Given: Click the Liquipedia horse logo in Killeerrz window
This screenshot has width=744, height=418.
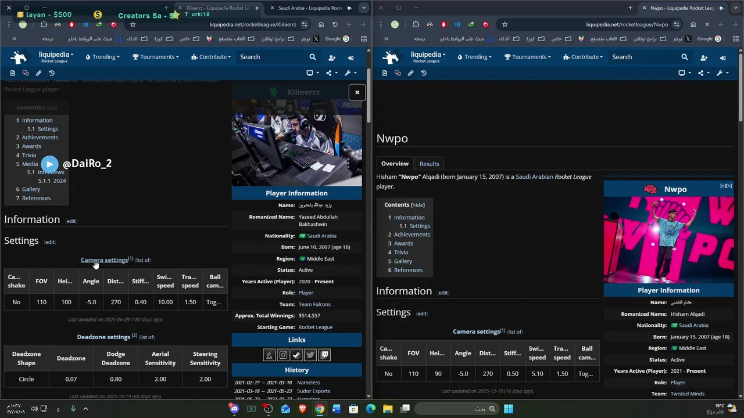Looking at the screenshot, I should 19,57.
